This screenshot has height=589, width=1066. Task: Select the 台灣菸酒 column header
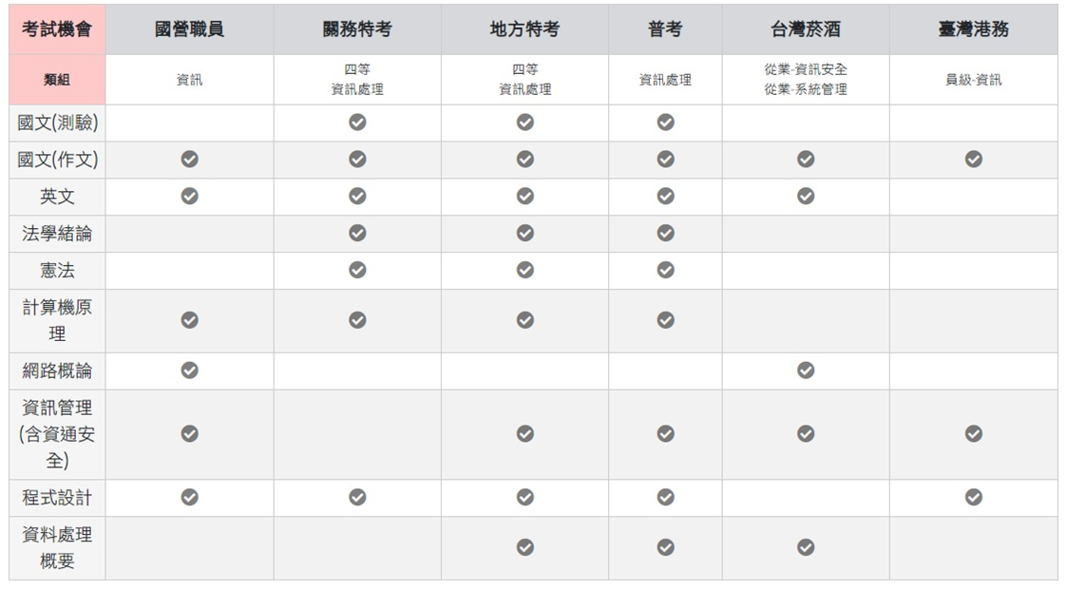click(x=806, y=29)
